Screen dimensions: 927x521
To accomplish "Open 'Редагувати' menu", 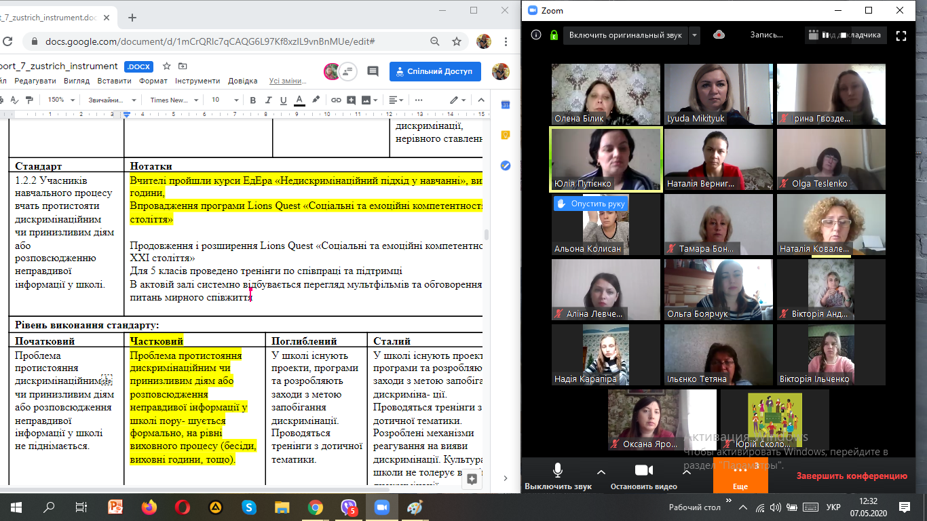I will (x=35, y=81).
